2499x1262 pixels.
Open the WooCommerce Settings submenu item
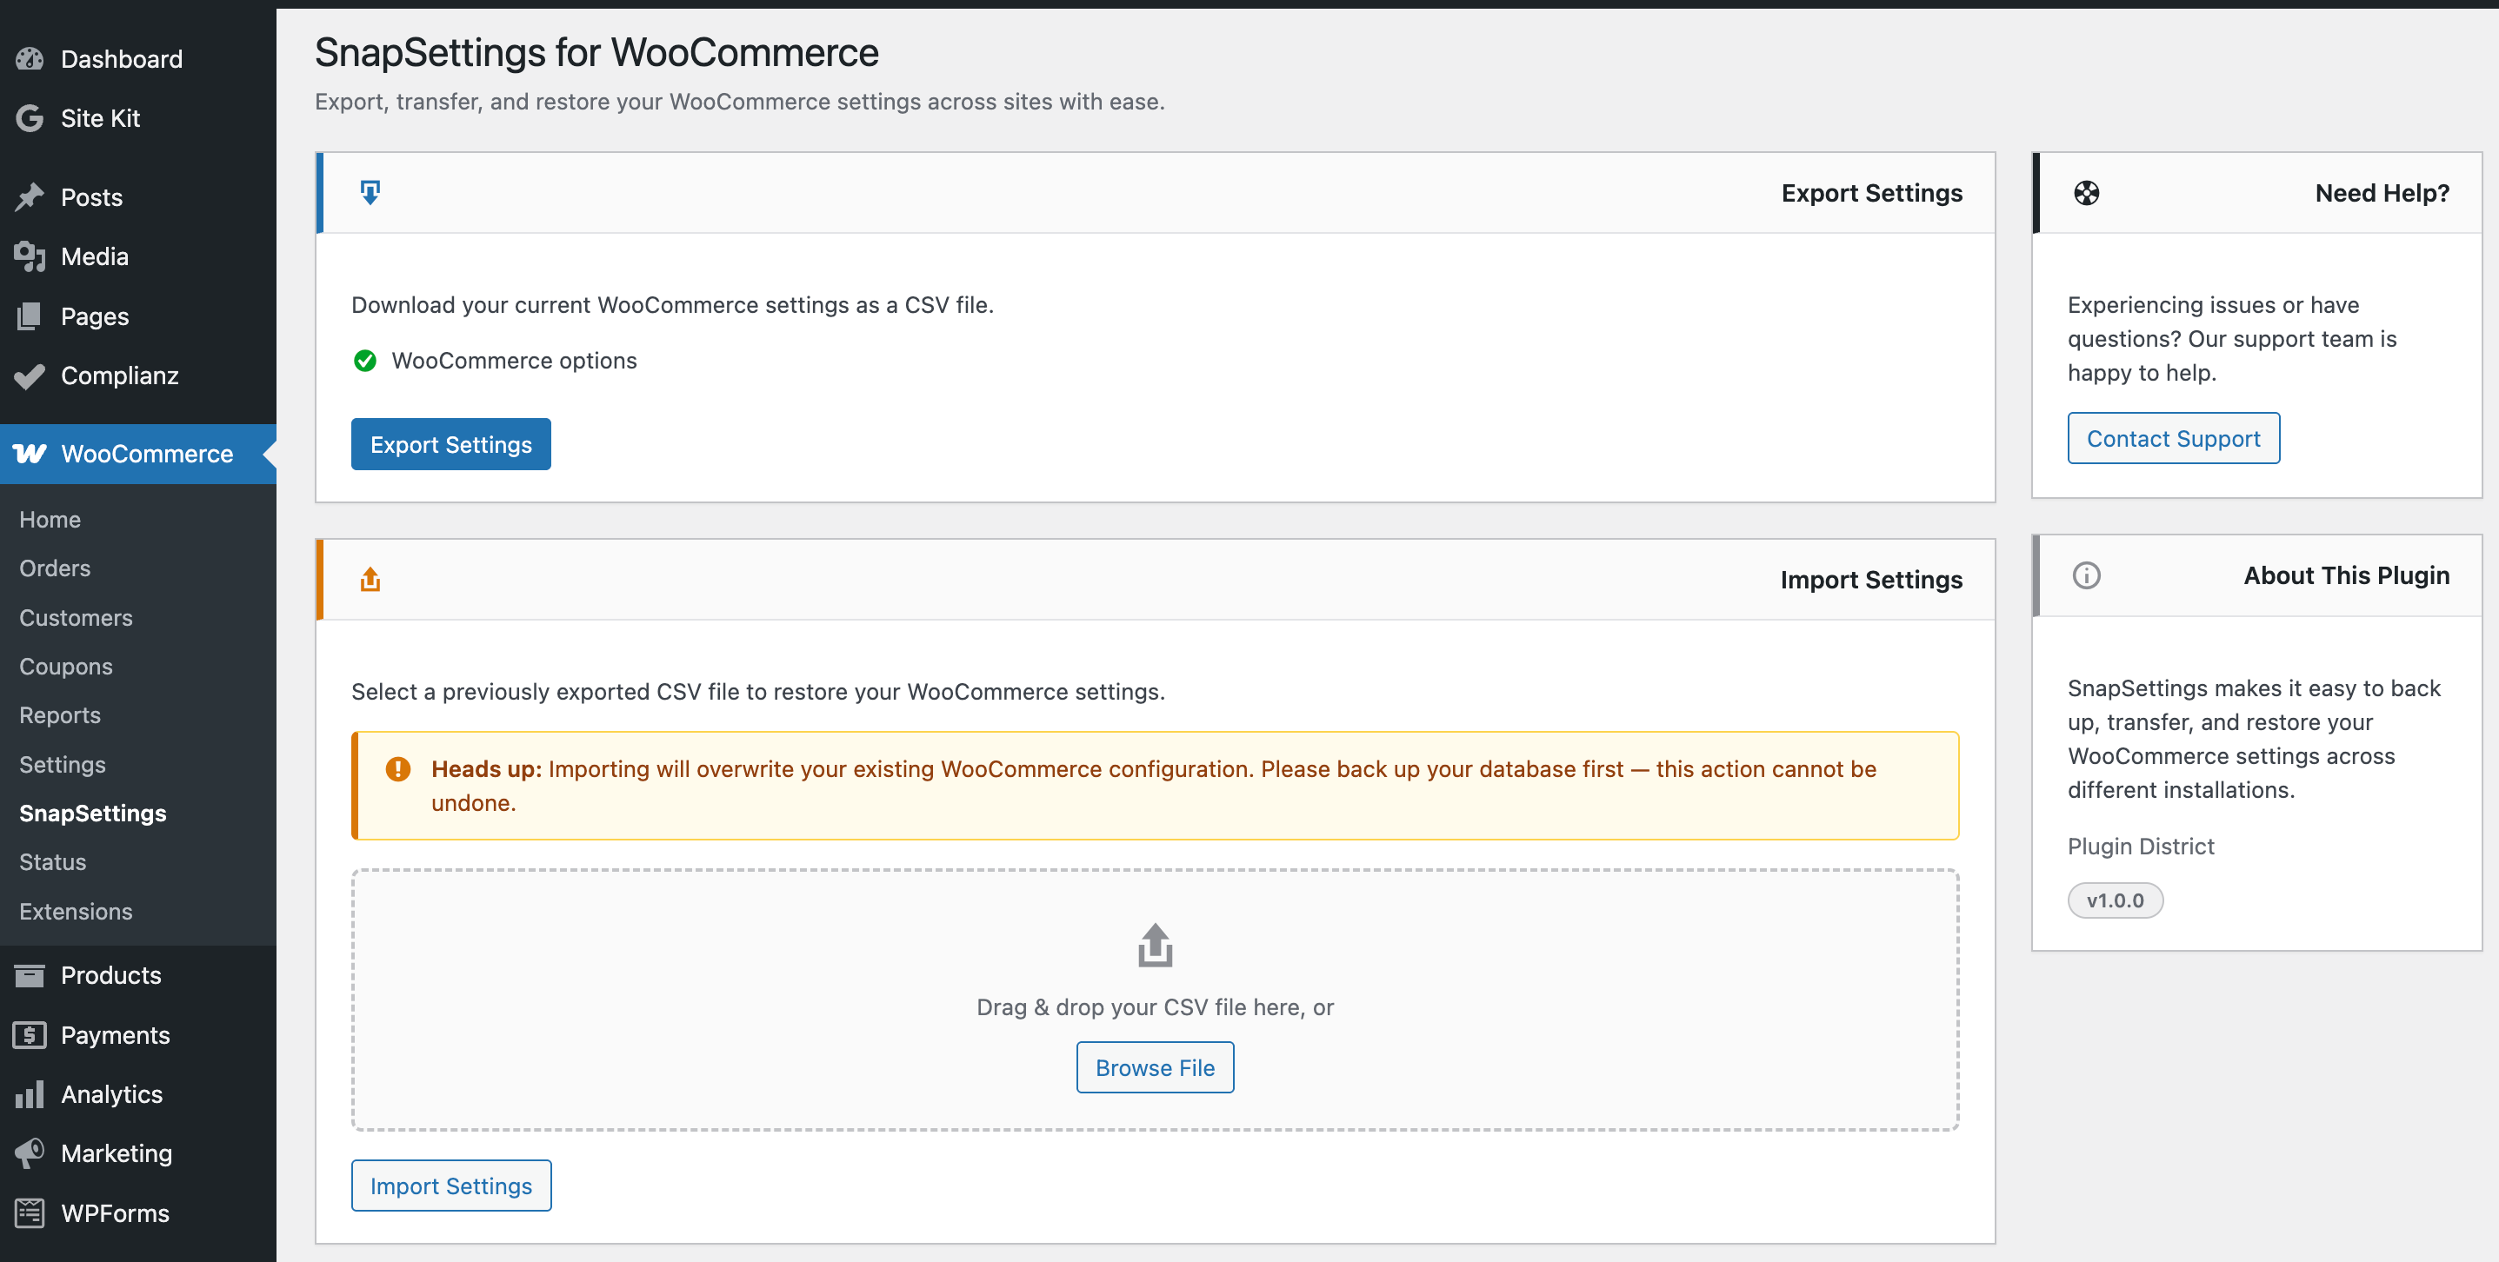point(62,764)
